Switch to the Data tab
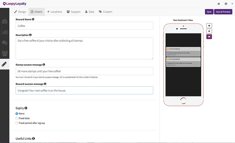Image resolution: width=235 pixels, height=143 pixels. pos(90,12)
